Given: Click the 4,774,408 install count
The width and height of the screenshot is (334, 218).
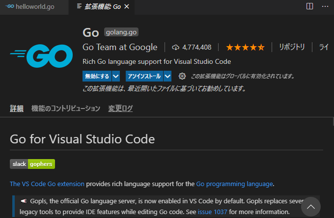Looking at the screenshot, I should tap(196, 47).
